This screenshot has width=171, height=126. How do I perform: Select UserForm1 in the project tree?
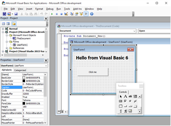(22, 45)
